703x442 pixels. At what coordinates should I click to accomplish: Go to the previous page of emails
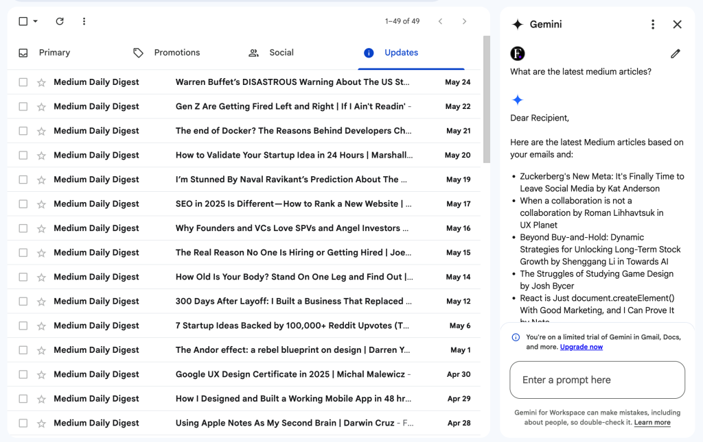pos(440,21)
